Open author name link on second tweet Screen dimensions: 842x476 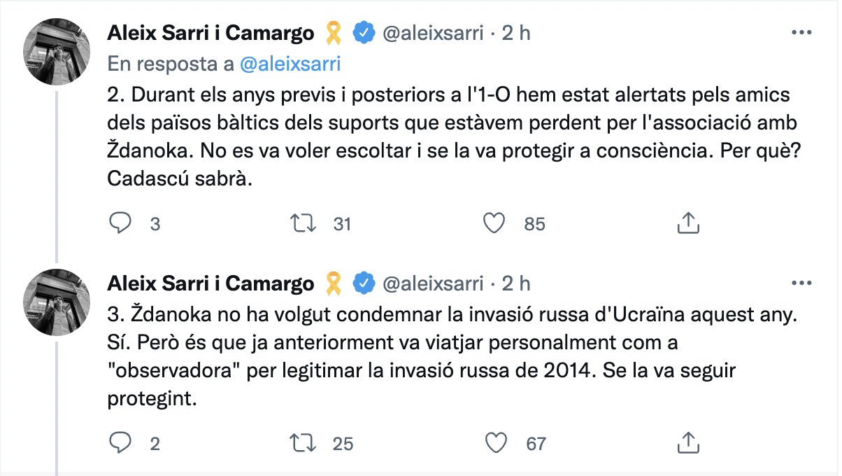point(210,283)
